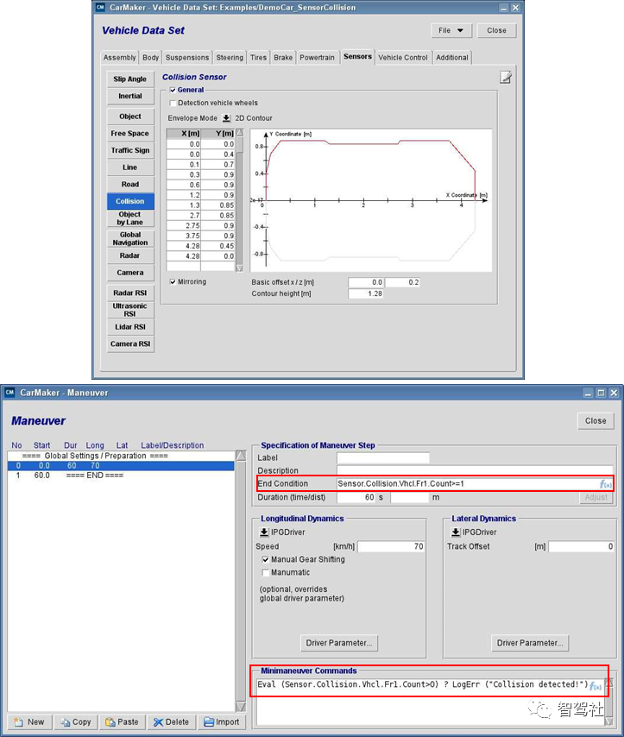
Task: Open the Free Space sensor settings
Action: [130, 134]
